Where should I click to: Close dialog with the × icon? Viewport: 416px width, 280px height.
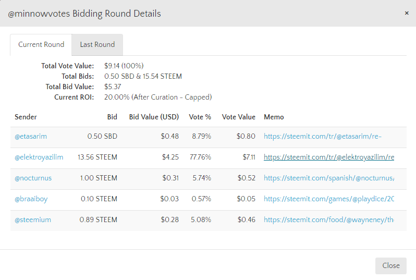coord(407,13)
